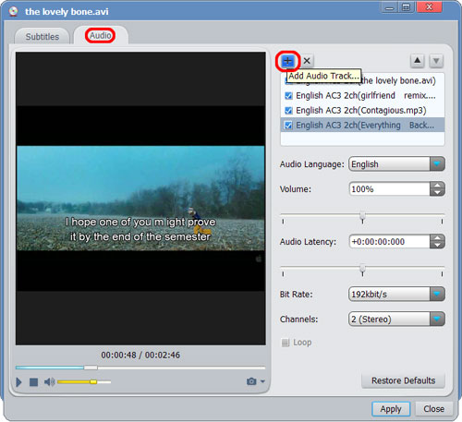Click the Restore Defaults button
This screenshot has width=462, height=422.
click(403, 380)
